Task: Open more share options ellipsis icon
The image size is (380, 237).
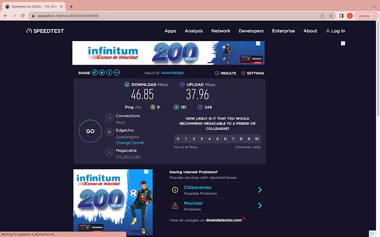Action: (117, 72)
